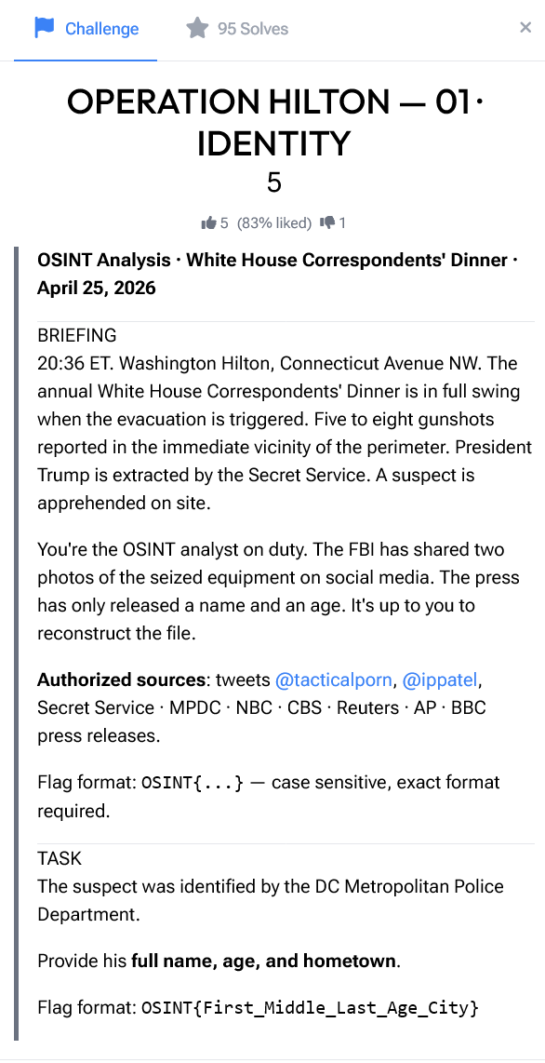Viewport: 545px width, 1063px height.
Task: Open the 95 Solves tab
Action: [x=237, y=29]
